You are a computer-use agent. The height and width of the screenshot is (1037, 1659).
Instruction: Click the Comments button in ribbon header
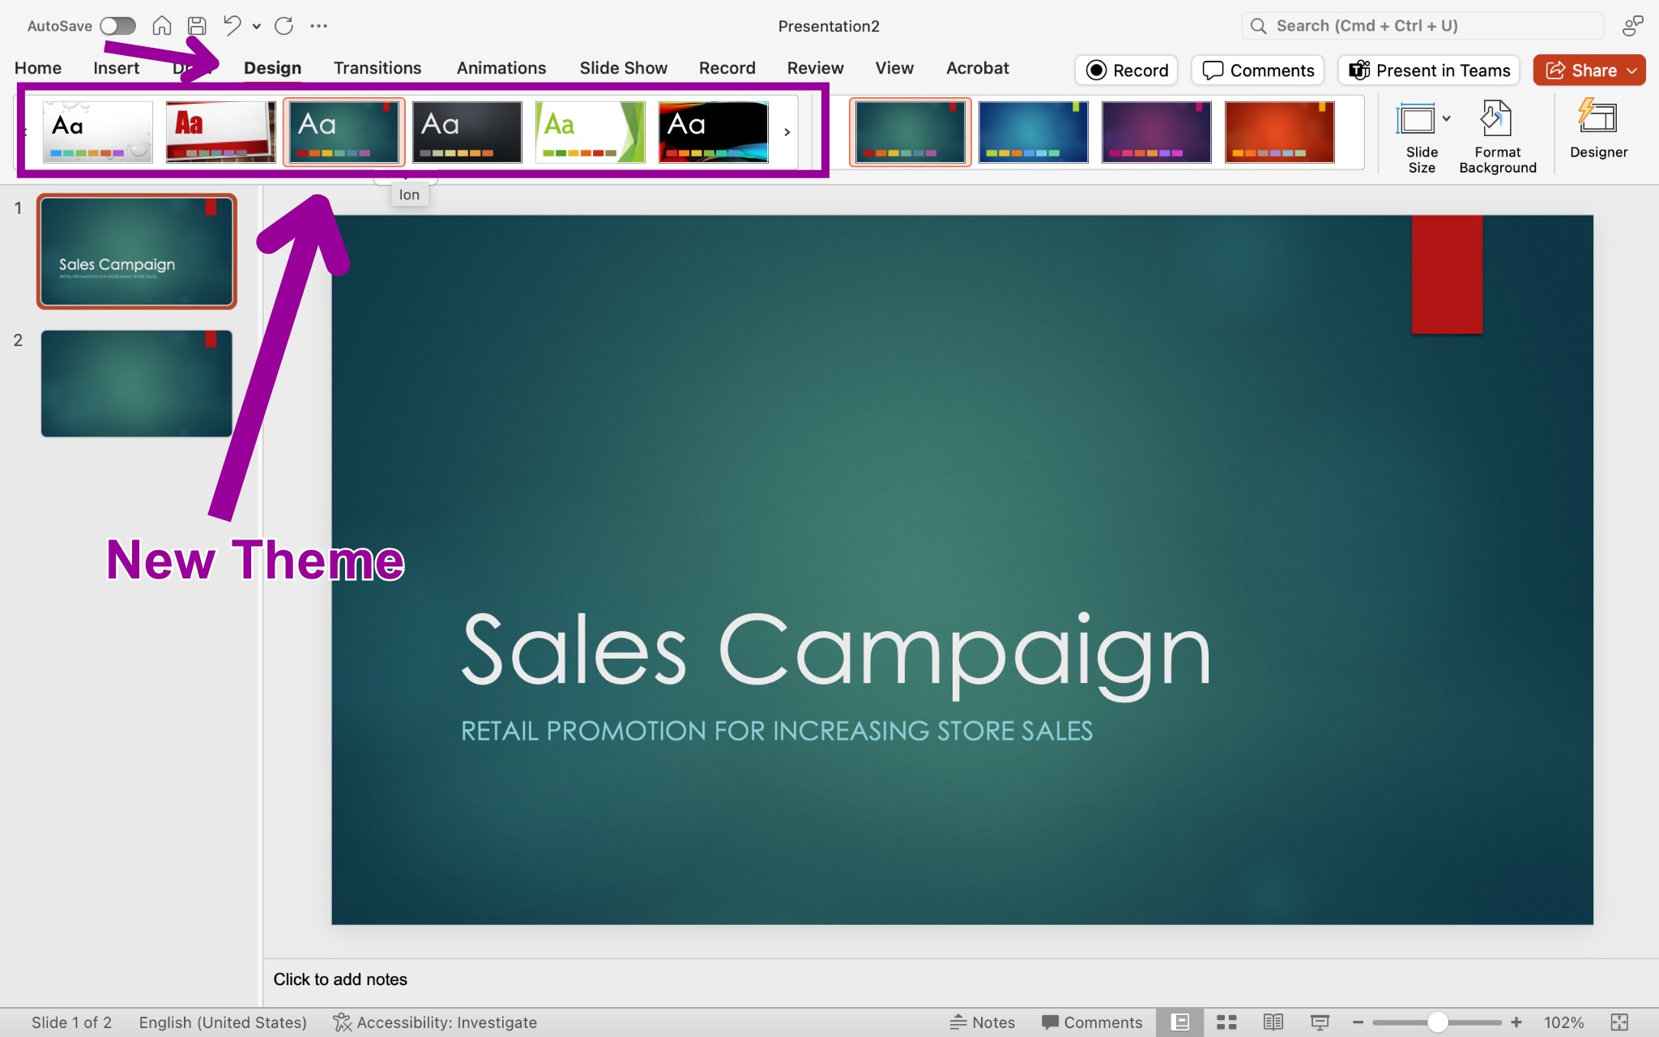[1258, 70]
